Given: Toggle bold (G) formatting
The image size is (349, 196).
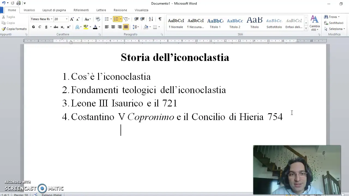Looking at the screenshot, I should pyautogui.click(x=33, y=27).
